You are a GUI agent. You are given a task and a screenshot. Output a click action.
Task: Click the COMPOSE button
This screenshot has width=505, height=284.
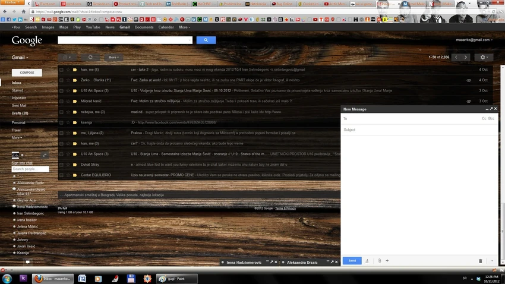click(27, 72)
